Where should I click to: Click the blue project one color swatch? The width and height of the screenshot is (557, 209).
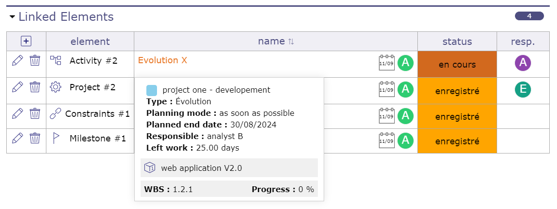tap(152, 90)
